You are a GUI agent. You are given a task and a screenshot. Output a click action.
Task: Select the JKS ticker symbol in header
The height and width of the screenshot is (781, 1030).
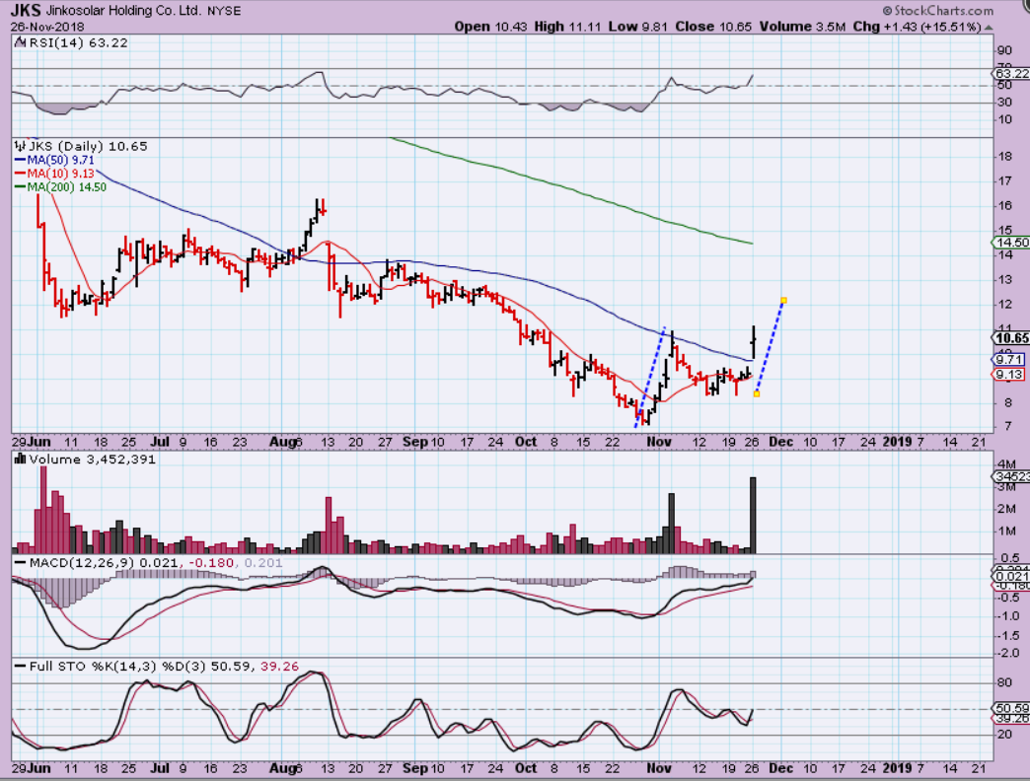pos(26,11)
